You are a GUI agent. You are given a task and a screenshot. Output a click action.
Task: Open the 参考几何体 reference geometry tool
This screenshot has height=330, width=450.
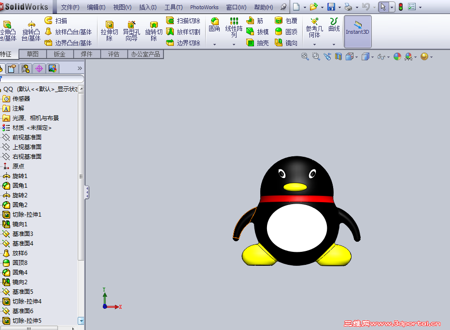314,27
